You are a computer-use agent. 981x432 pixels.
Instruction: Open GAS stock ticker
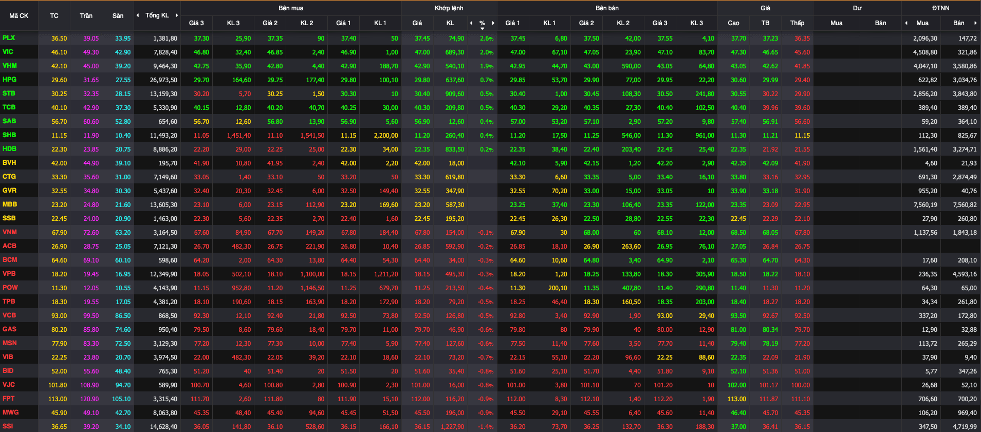tap(9, 329)
